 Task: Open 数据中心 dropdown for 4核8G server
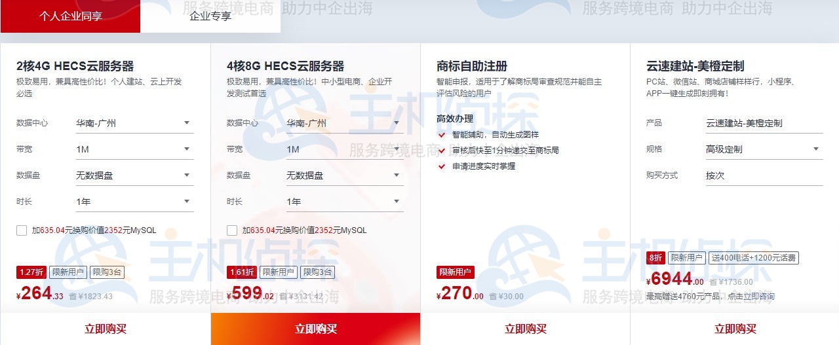344,123
